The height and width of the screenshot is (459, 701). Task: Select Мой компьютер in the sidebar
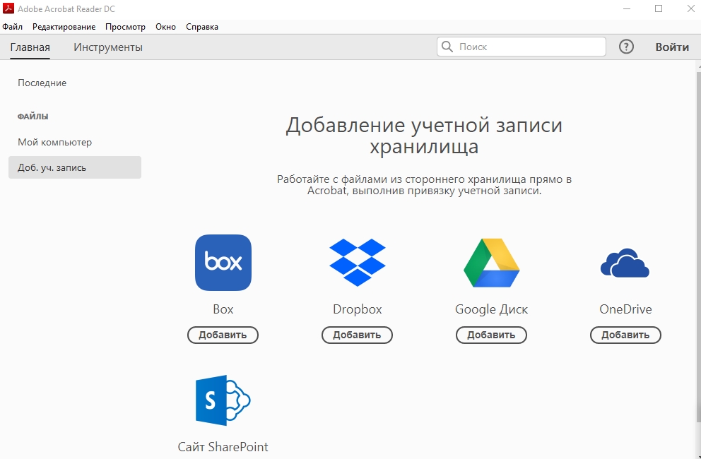tap(54, 142)
